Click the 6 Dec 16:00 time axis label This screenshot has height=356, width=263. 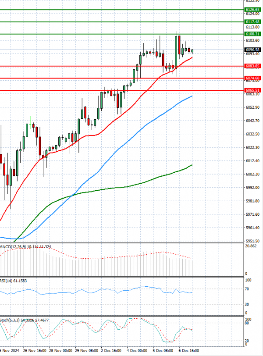tap(189, 351)
